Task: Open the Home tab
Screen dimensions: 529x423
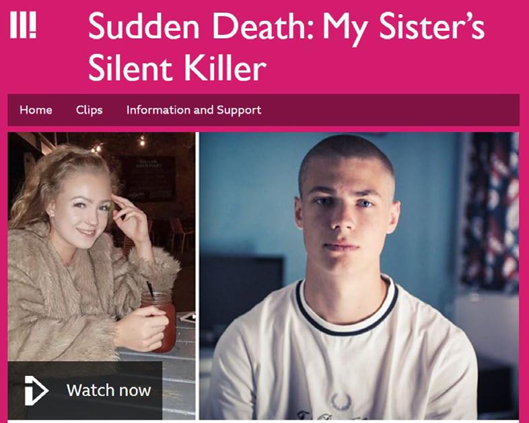Action: [36, 110]
